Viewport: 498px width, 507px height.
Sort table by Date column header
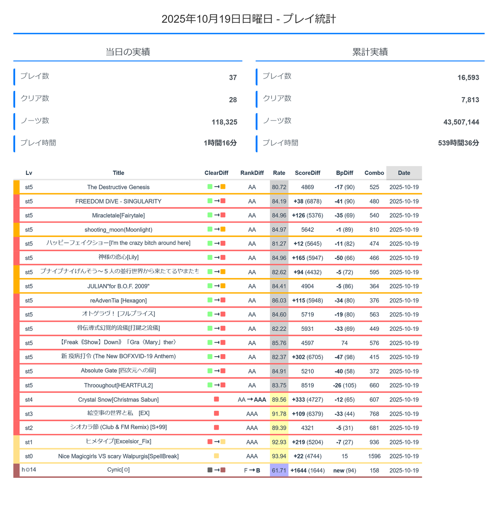pyautogui.click(x=404, y=173)
